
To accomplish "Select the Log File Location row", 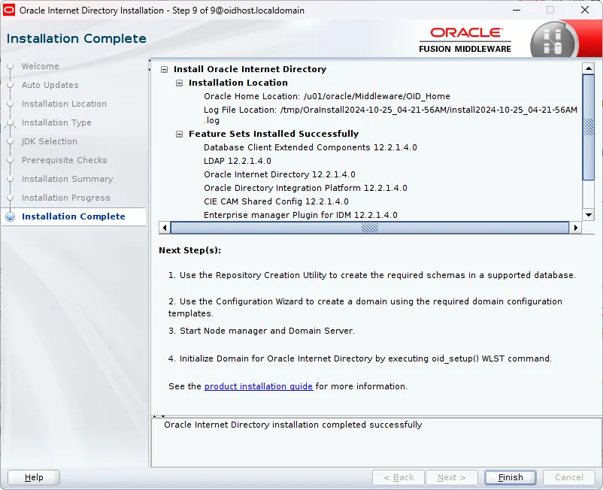I will pyautogui.click(x=390, y=115).
